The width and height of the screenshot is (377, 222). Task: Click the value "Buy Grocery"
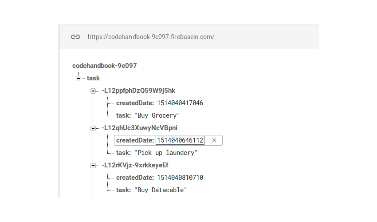point(157,115)
